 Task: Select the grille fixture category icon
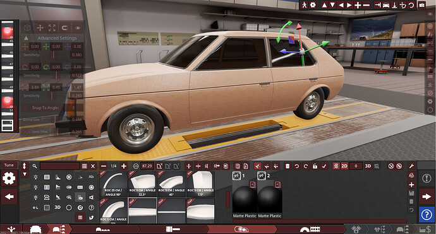point(47,177)
